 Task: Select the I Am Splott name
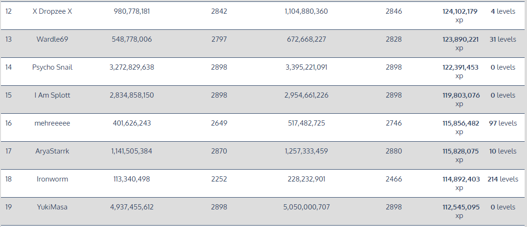pos(52,95)
